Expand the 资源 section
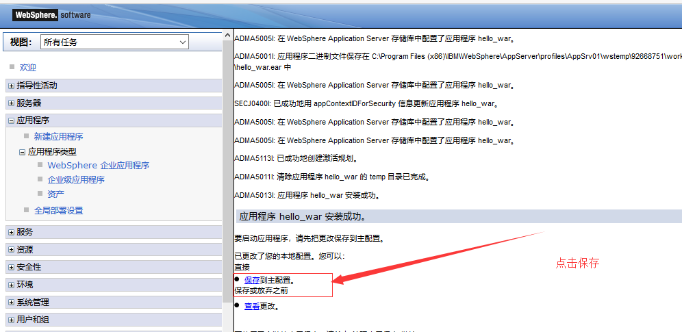The image size is (682, 332). (x=12, y=250)
